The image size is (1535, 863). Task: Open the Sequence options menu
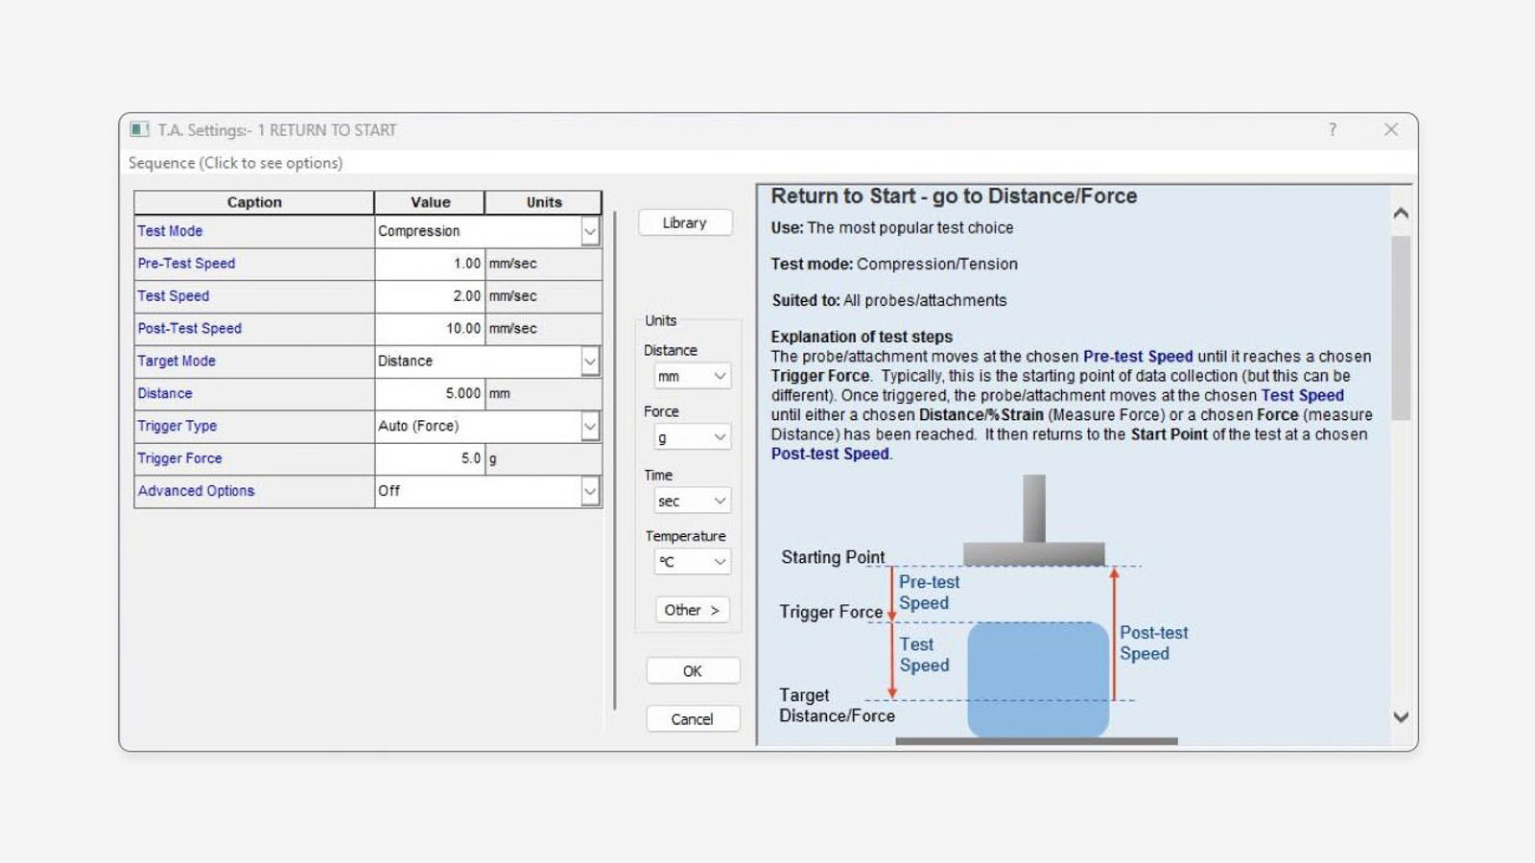pos(234,163)
